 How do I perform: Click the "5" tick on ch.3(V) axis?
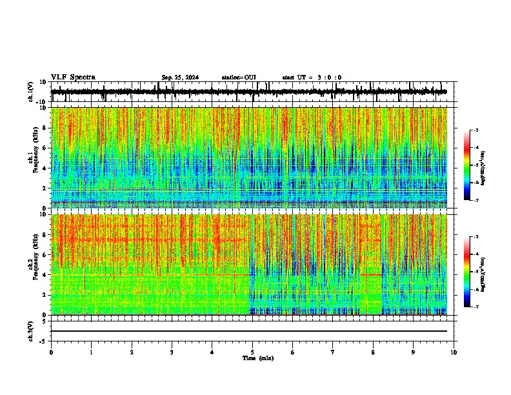45,321
